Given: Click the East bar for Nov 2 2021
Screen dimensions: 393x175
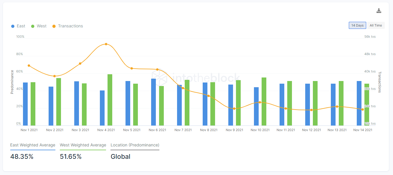Looking at the screenshot, I should [51, 106].
